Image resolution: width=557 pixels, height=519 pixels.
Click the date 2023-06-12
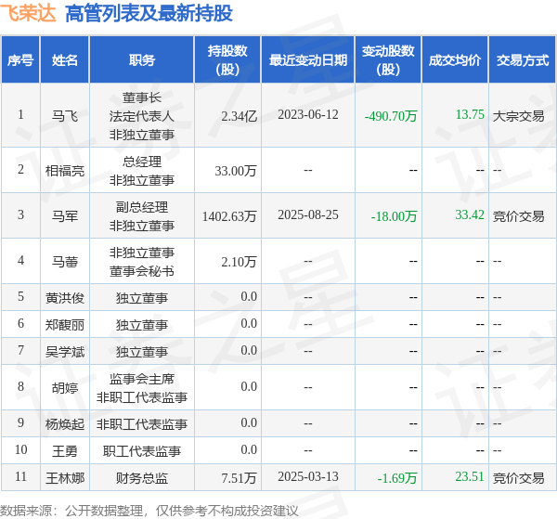click(x=308, y=114)
